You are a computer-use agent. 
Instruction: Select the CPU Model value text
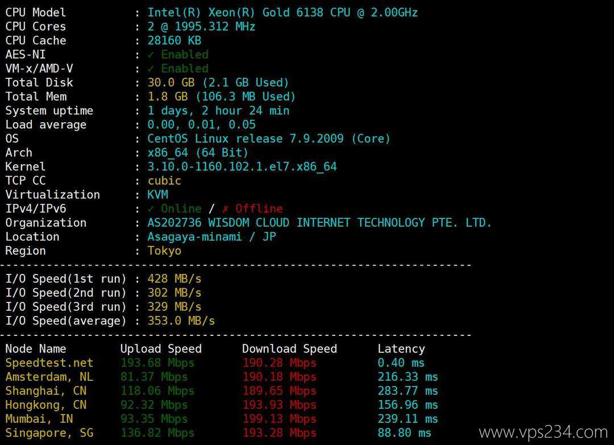click(283, 13)
